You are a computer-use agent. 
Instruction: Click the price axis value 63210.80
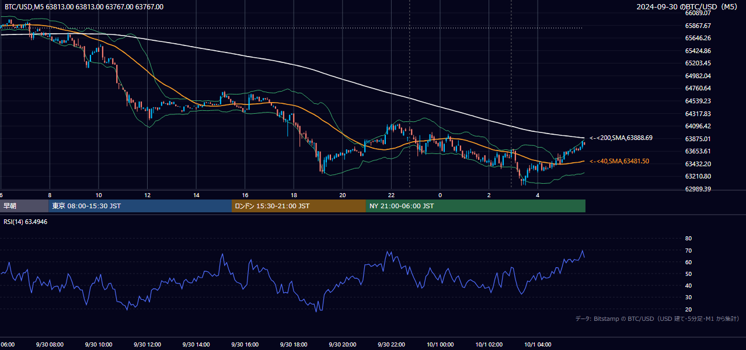pyautogui.click(x=698, y=176)
